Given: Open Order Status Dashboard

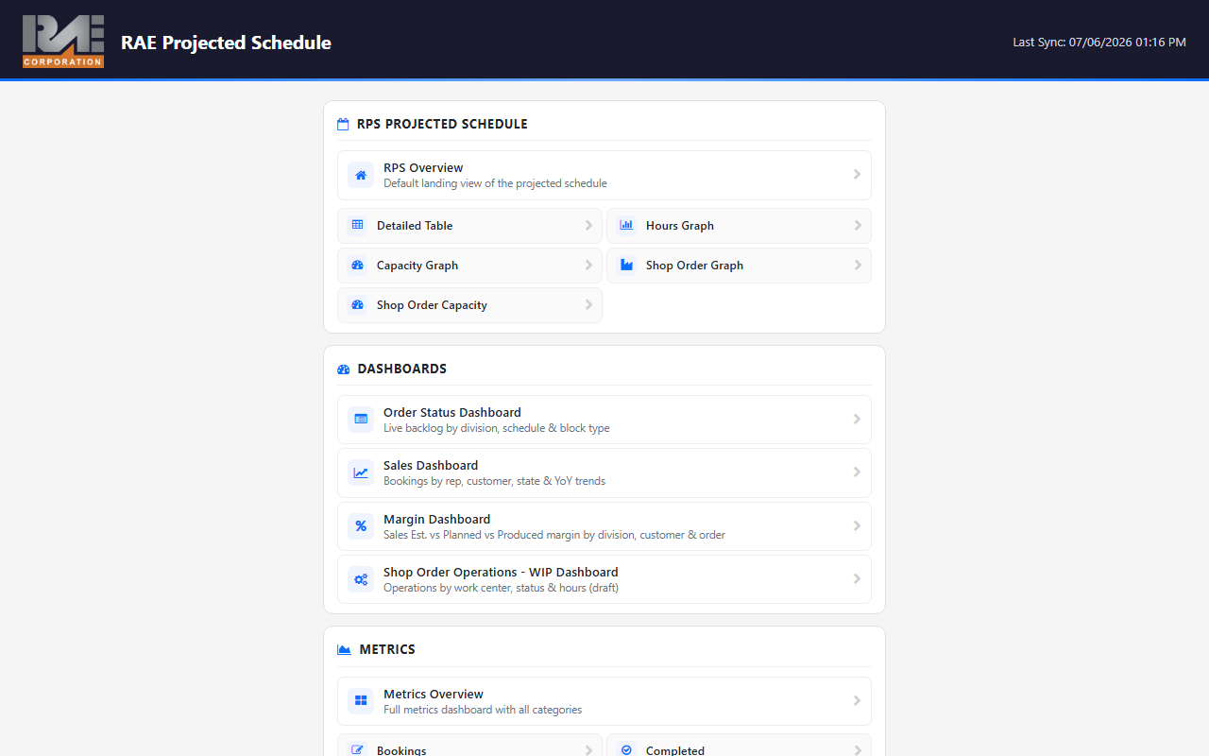Looking at the screenshot, I should pos(604,420).
